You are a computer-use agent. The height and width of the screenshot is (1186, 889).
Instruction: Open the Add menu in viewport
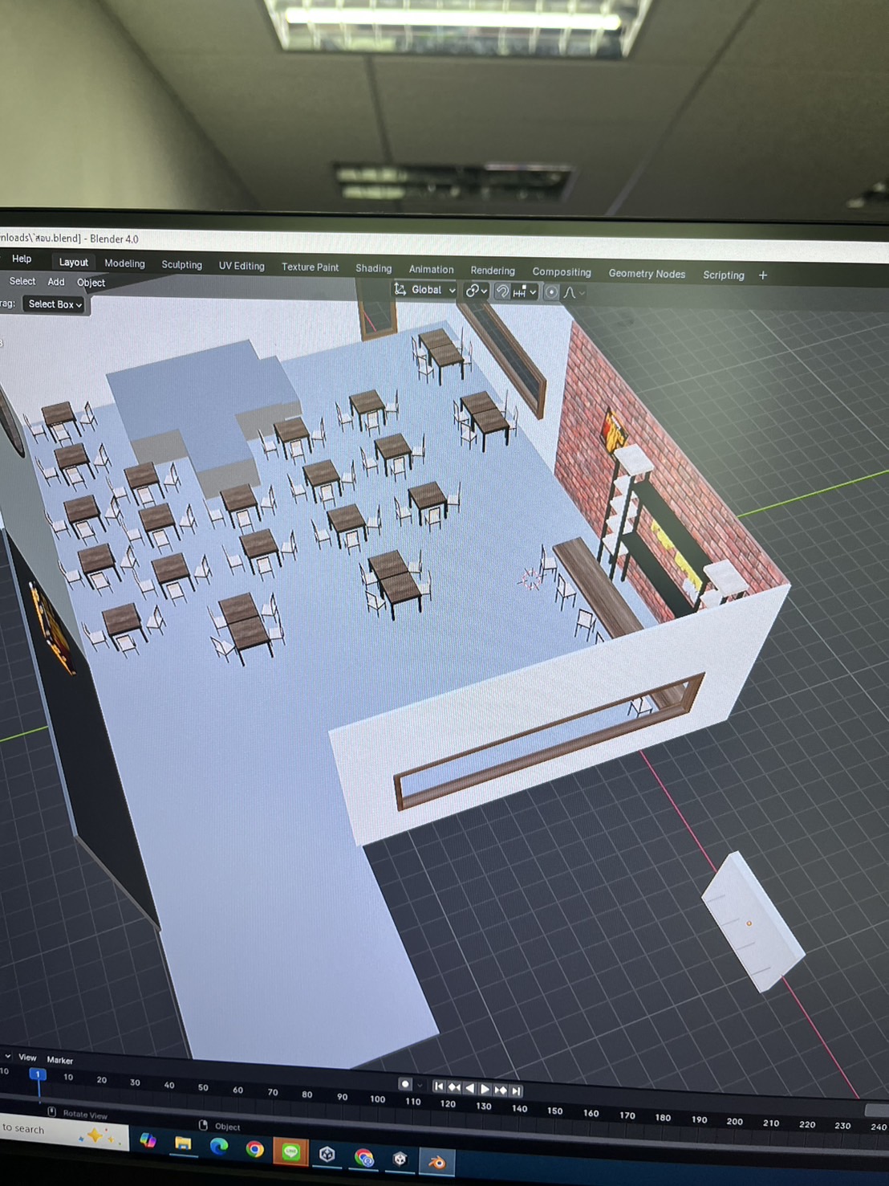click(56, 282)
